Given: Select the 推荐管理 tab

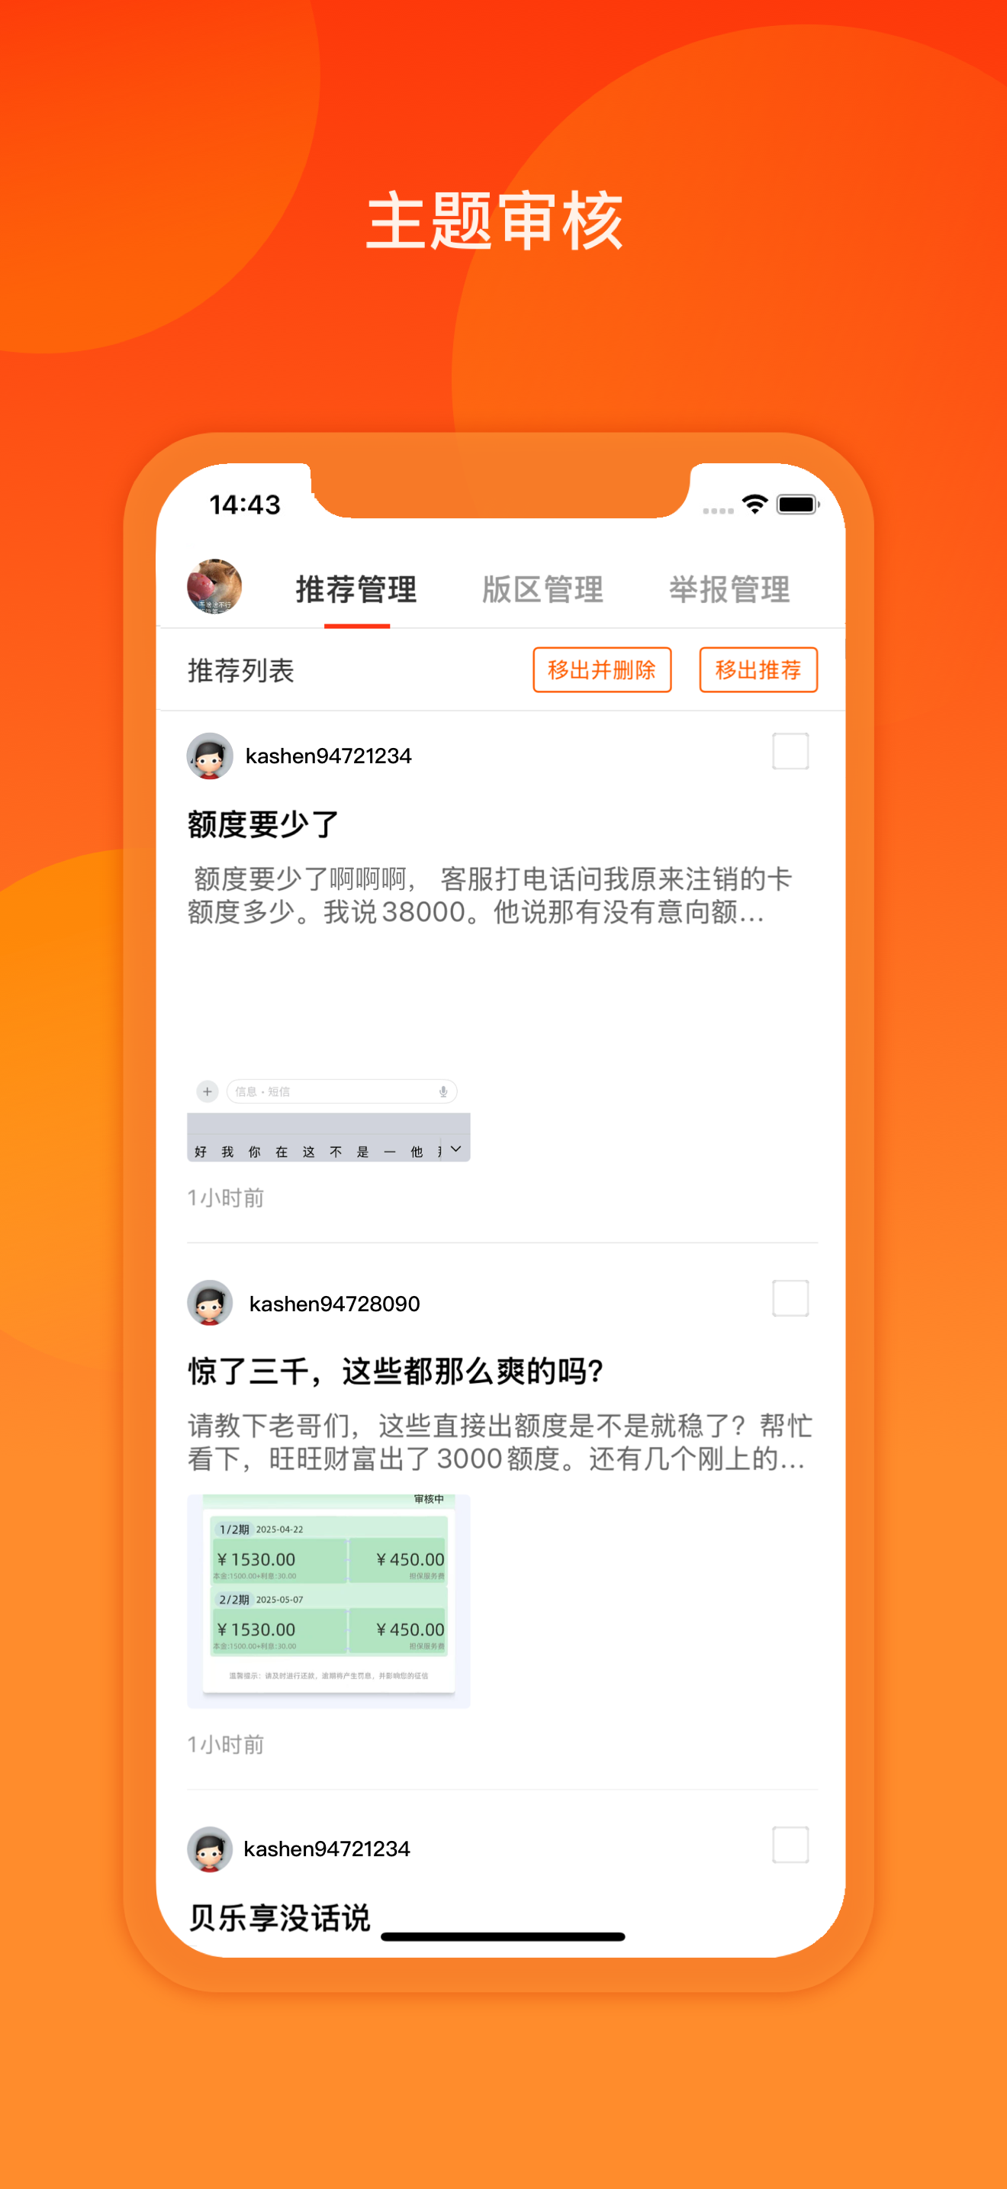Looking at the screenshot, I should [356, 589].
